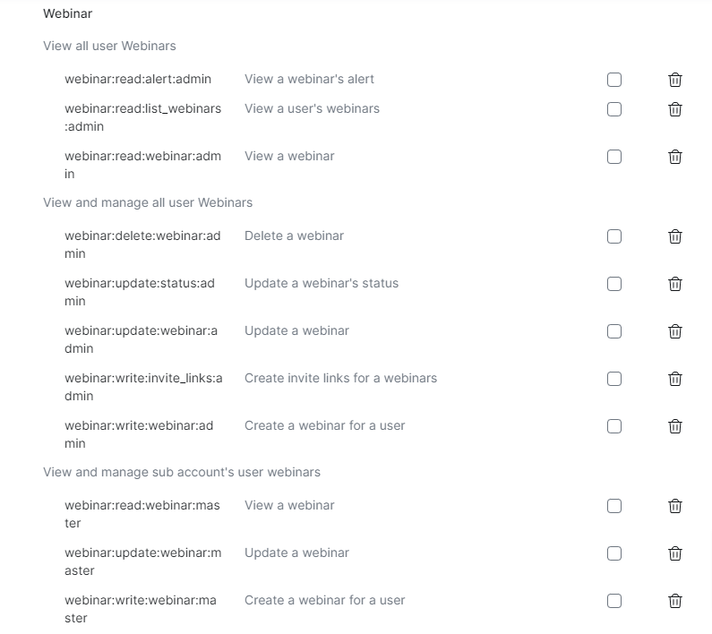Tick checkbox for webinar:write:webinar:master scope
This screenshot has width=712, height=634.
tap(614, 601)
